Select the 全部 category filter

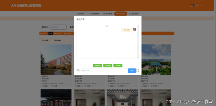51,34
